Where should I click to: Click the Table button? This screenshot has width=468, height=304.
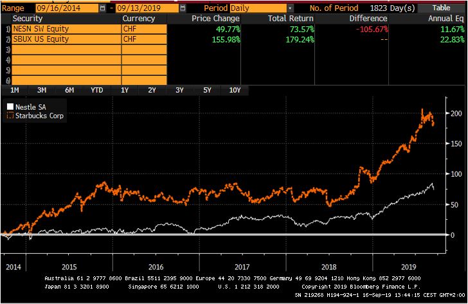coord(441,8)
